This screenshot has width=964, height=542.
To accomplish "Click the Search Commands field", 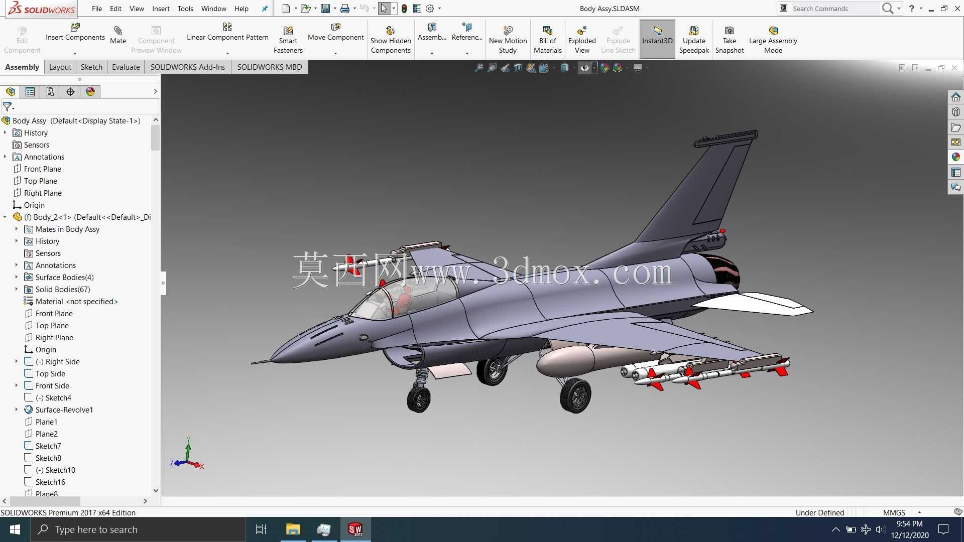I will pos(834,9).
